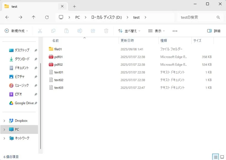Viewport: 226px width, 160px height.
Task: Click the Rename icon in toolbar
Action: click(x=80, y=31)
